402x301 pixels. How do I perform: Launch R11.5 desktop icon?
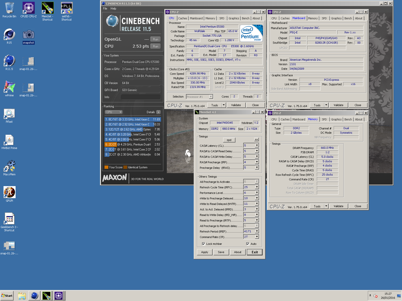coord(9,63)
